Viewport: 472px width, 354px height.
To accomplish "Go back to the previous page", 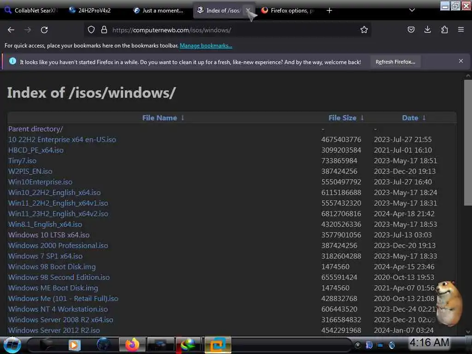I will [x=11, y=30].
